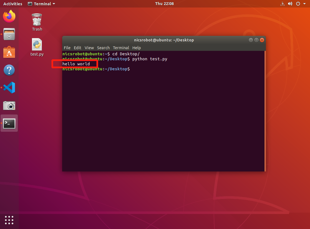Click the 'hello world' output line

point(76,64)
